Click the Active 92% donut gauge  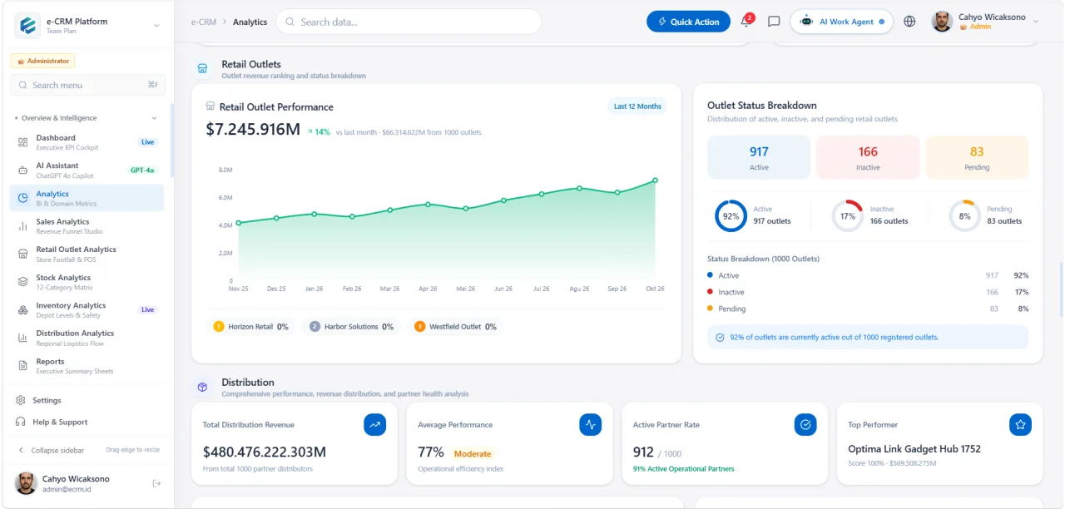(x=731, y=216)
